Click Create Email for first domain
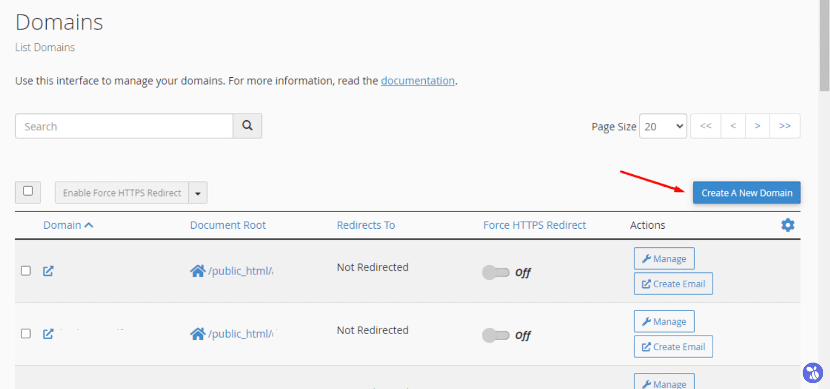 click(673, 284)
